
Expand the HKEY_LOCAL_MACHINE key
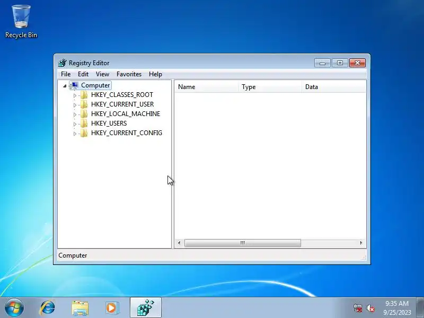pyautogui.click(x=75, y=114)
